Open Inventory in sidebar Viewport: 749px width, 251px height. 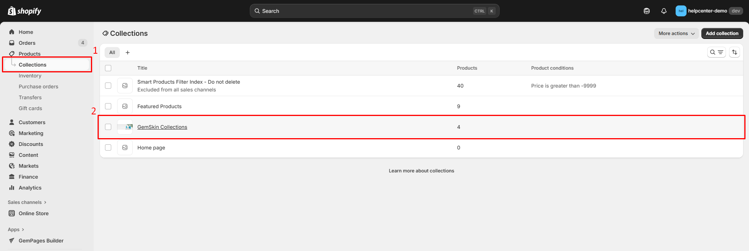[30, 75]
